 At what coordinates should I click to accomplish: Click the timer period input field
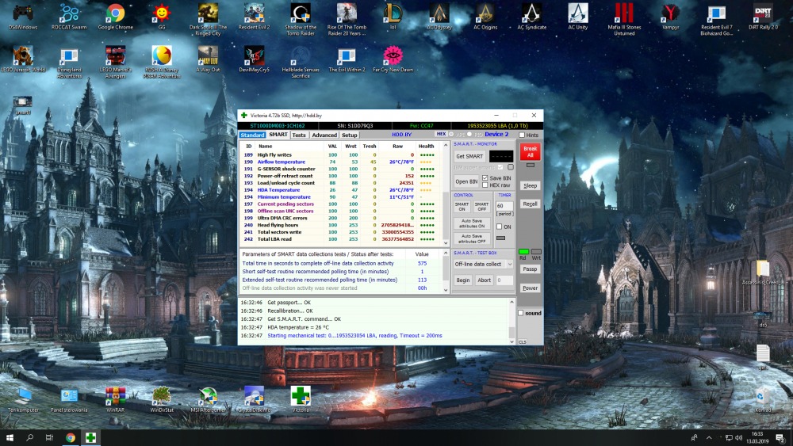click(504, 206)
